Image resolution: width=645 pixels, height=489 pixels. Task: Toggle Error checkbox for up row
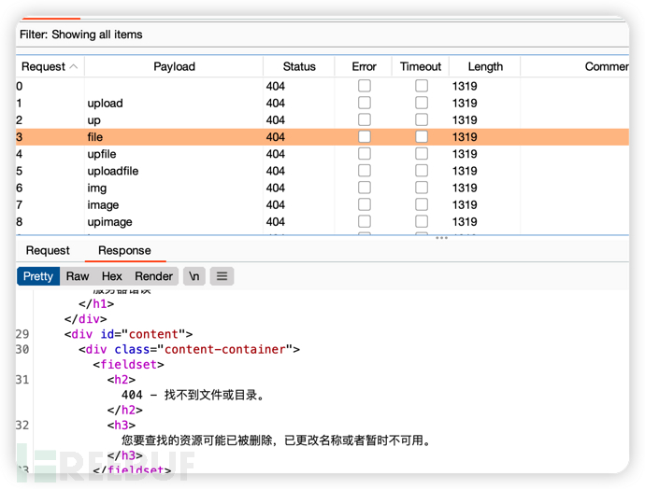click(x=364, y=119)
